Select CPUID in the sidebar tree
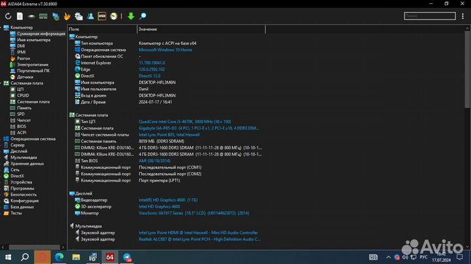Image resolution: width=471 pixels, height=264 pixels. coord(23,95)
